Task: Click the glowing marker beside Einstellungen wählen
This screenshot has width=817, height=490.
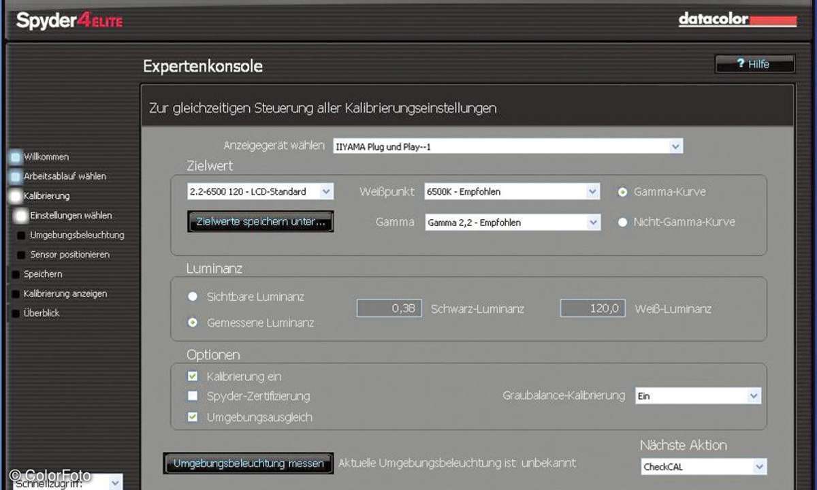Action: click(21, 216)
